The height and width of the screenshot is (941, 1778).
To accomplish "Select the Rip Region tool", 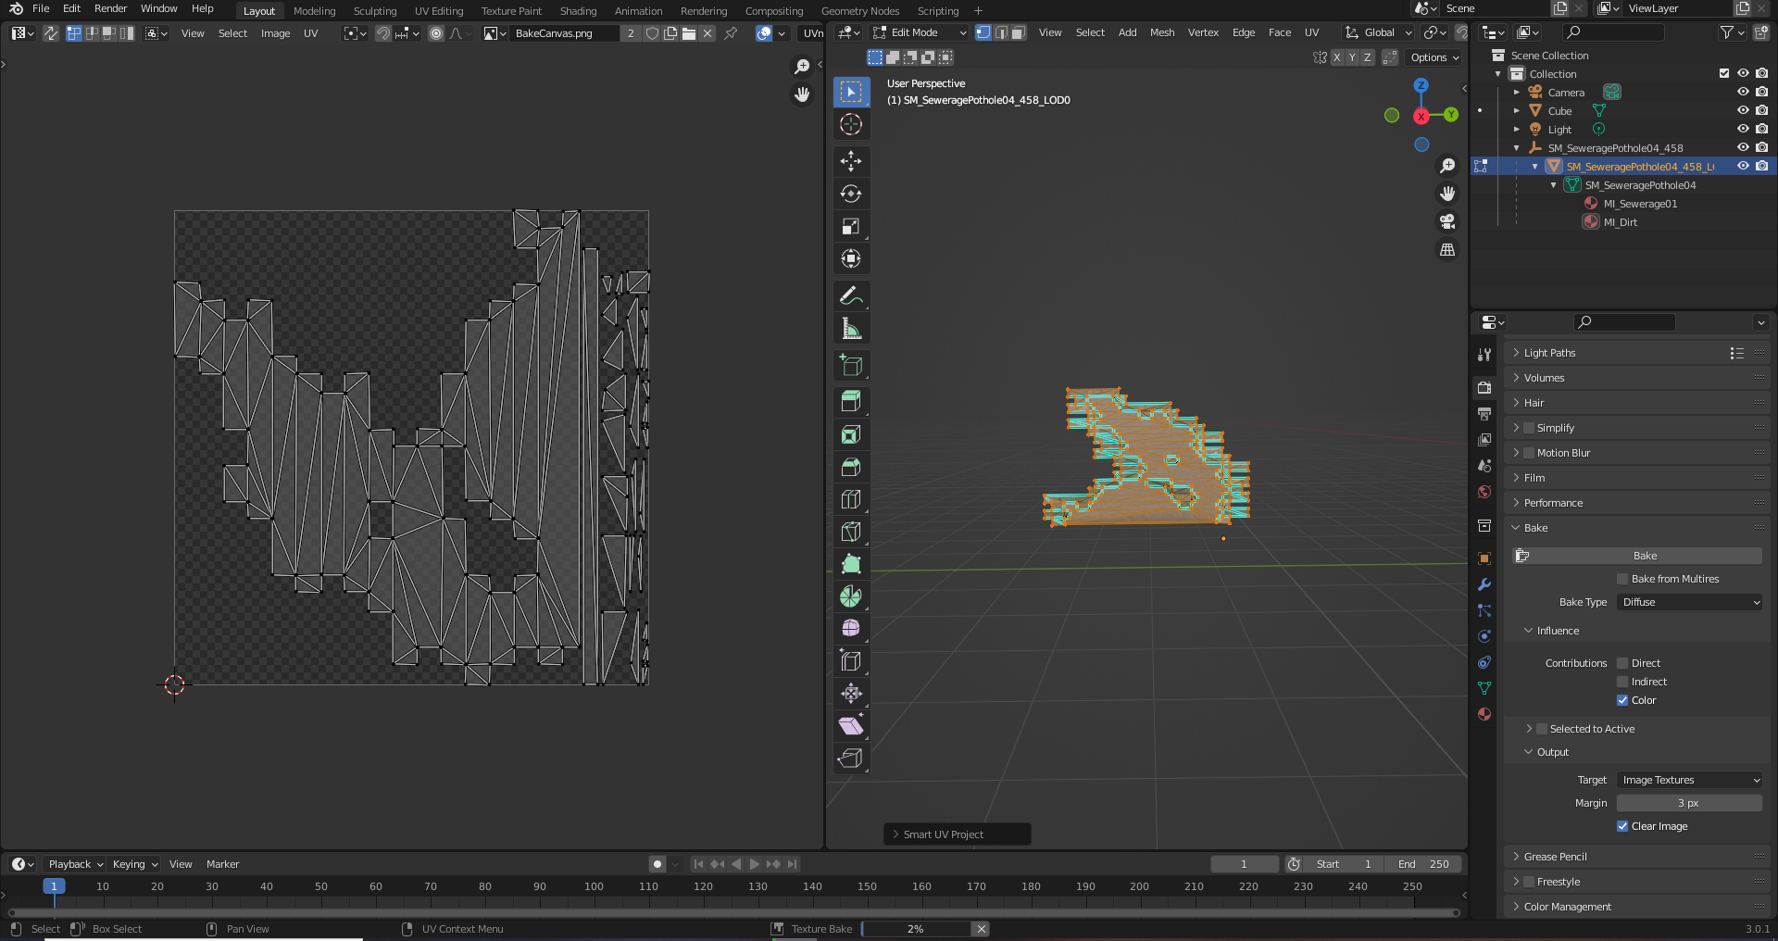I will point(851,759).
